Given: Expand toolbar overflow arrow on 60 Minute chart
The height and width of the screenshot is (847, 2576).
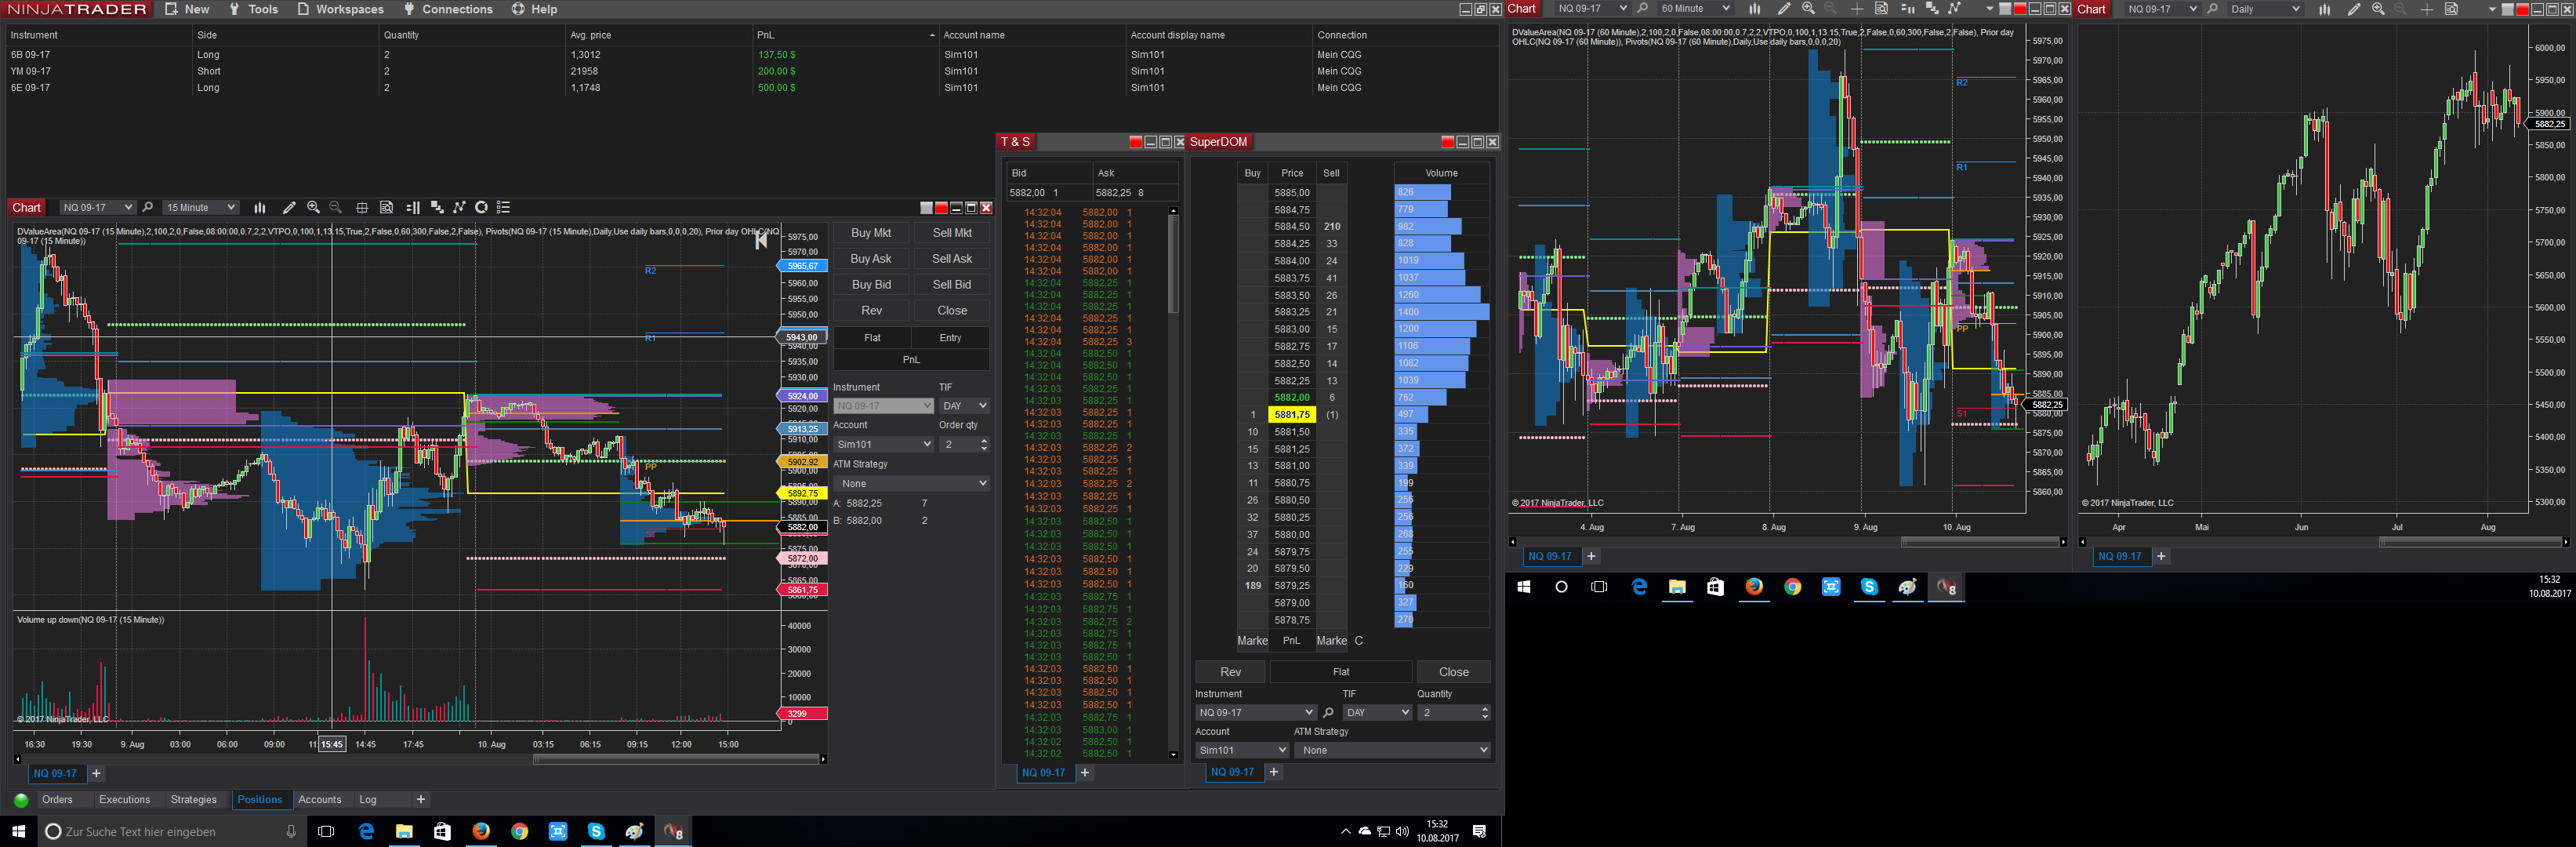Looking at the screenshot, I should [x=1990, y=9].
